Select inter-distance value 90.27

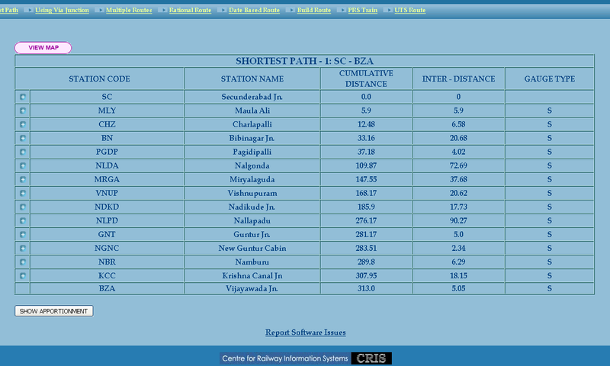coord(459,220)
